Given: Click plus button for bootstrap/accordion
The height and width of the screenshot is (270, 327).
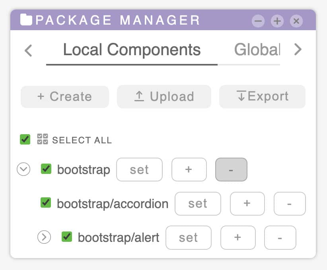Looking at the screenshot, I should [247, 204].
